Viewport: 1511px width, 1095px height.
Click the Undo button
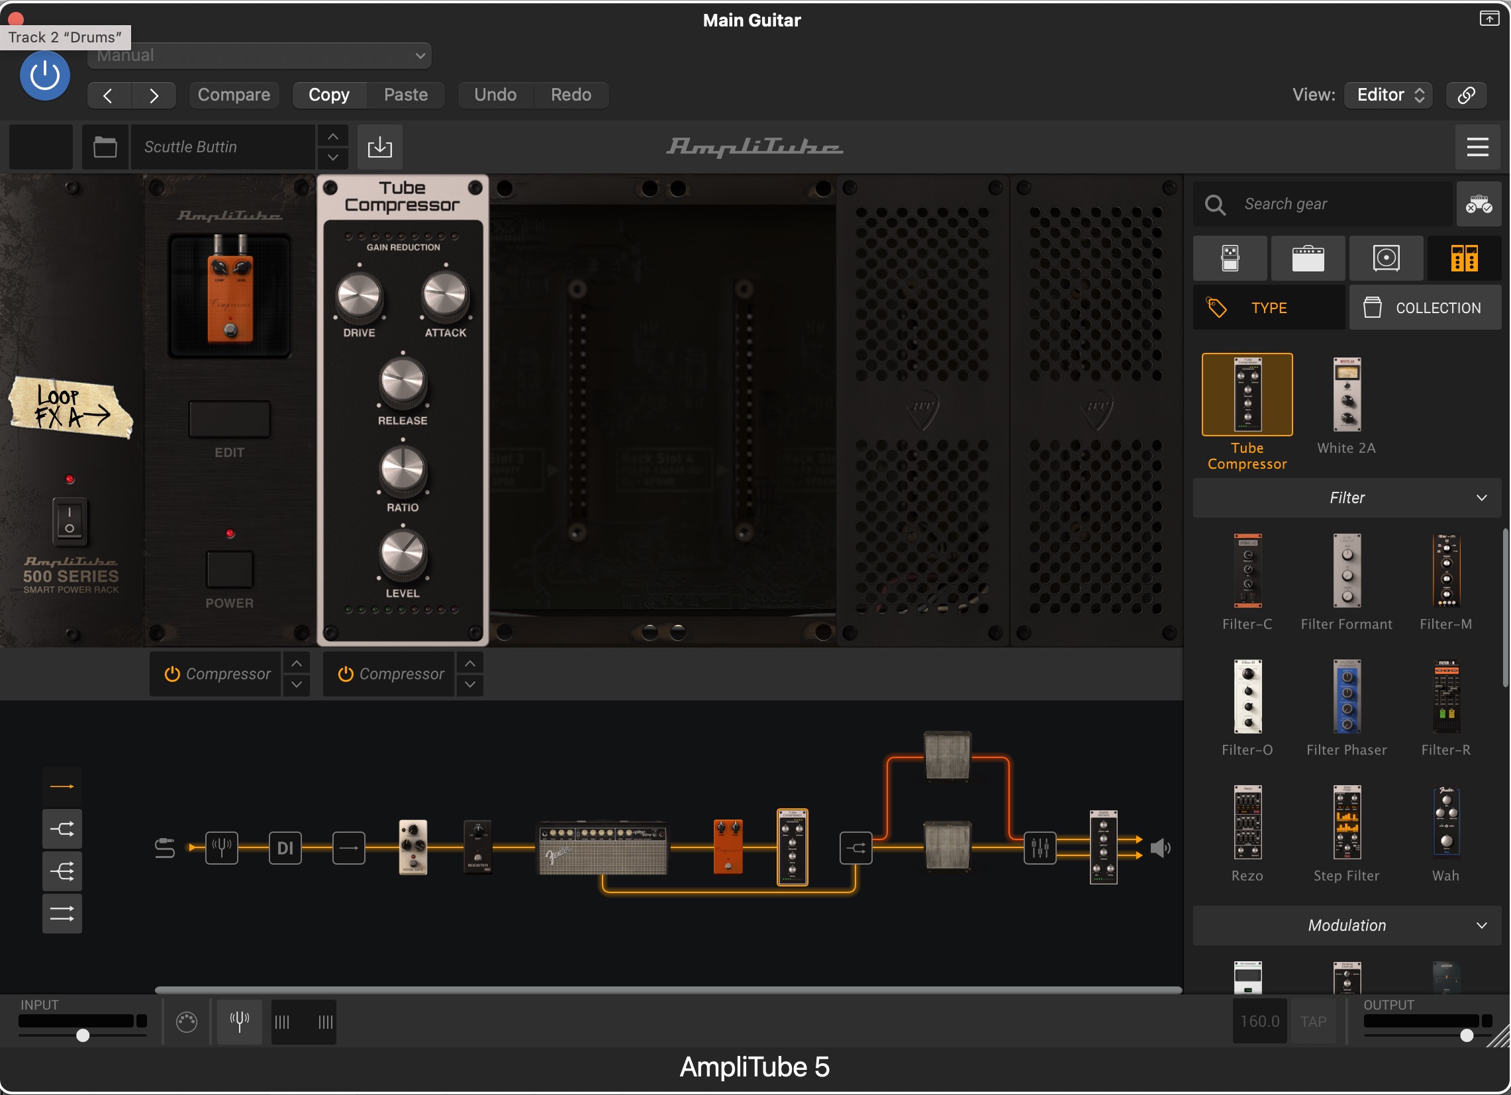tap(495, 95)
